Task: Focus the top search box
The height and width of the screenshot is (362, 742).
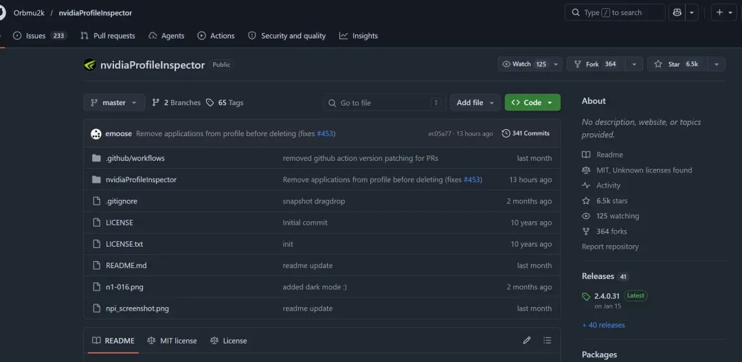Action: 615,13
